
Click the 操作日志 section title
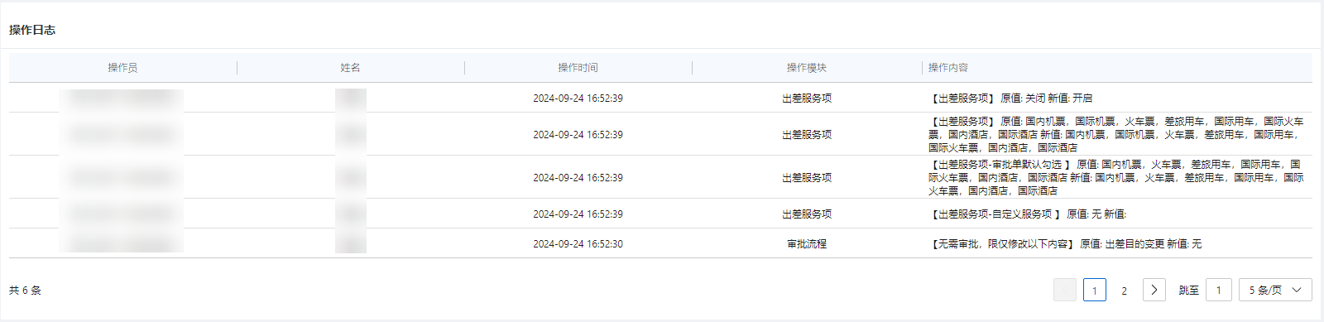[32, 30]
